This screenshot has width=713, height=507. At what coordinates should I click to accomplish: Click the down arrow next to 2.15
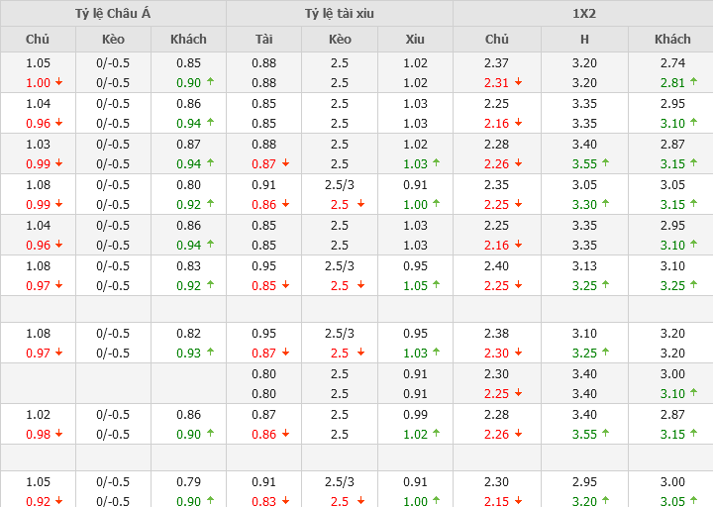(x=518, y=502)
